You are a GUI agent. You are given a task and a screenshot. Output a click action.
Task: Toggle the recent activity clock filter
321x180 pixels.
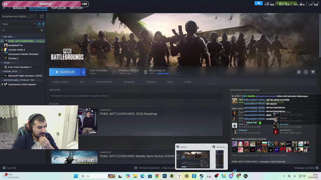click(39, 24)
